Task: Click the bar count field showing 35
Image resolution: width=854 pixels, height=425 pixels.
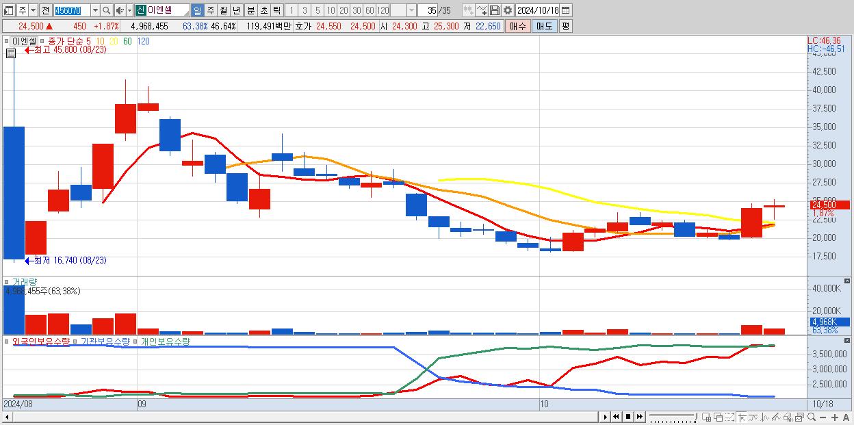Action: coord(428,10)
